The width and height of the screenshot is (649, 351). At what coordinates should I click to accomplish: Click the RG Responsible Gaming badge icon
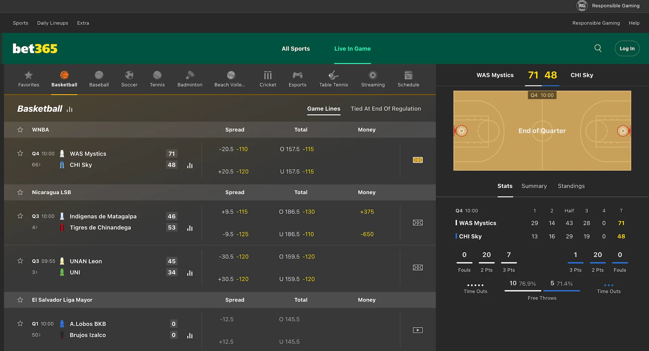point(582,6)
